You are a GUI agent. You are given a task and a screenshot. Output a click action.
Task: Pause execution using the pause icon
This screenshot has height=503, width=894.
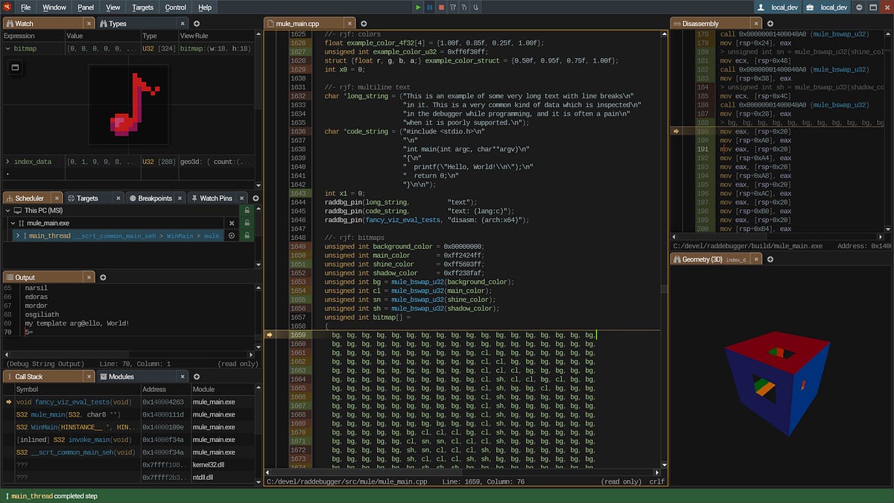click(x=430, y=7)
